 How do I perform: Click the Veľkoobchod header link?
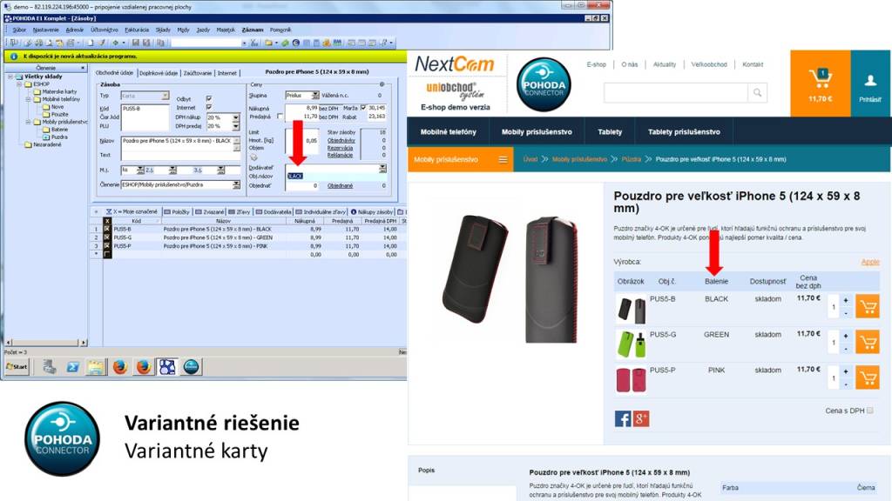(709, 64)
